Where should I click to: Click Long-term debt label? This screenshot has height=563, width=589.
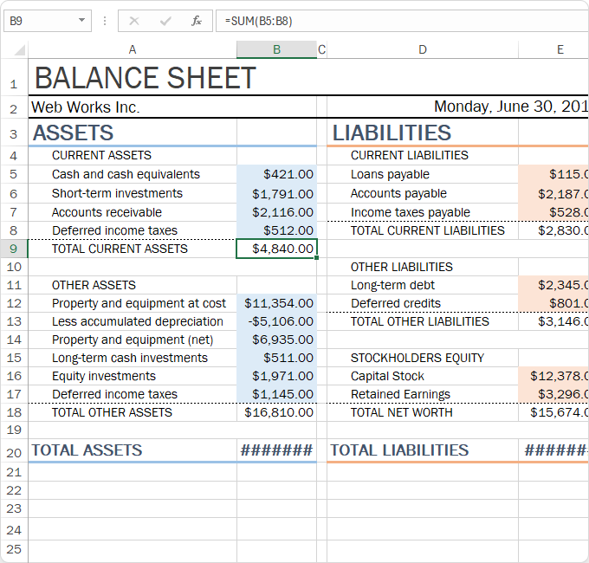[392, 285]
